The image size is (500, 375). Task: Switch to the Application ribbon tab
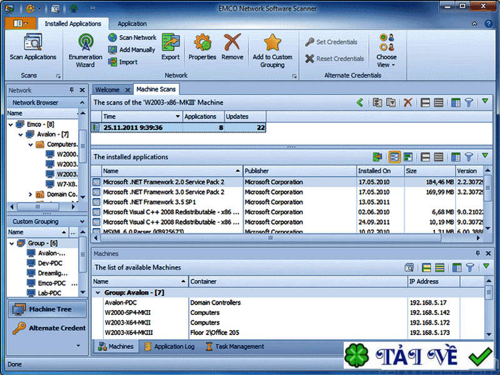tap(132, 24)
